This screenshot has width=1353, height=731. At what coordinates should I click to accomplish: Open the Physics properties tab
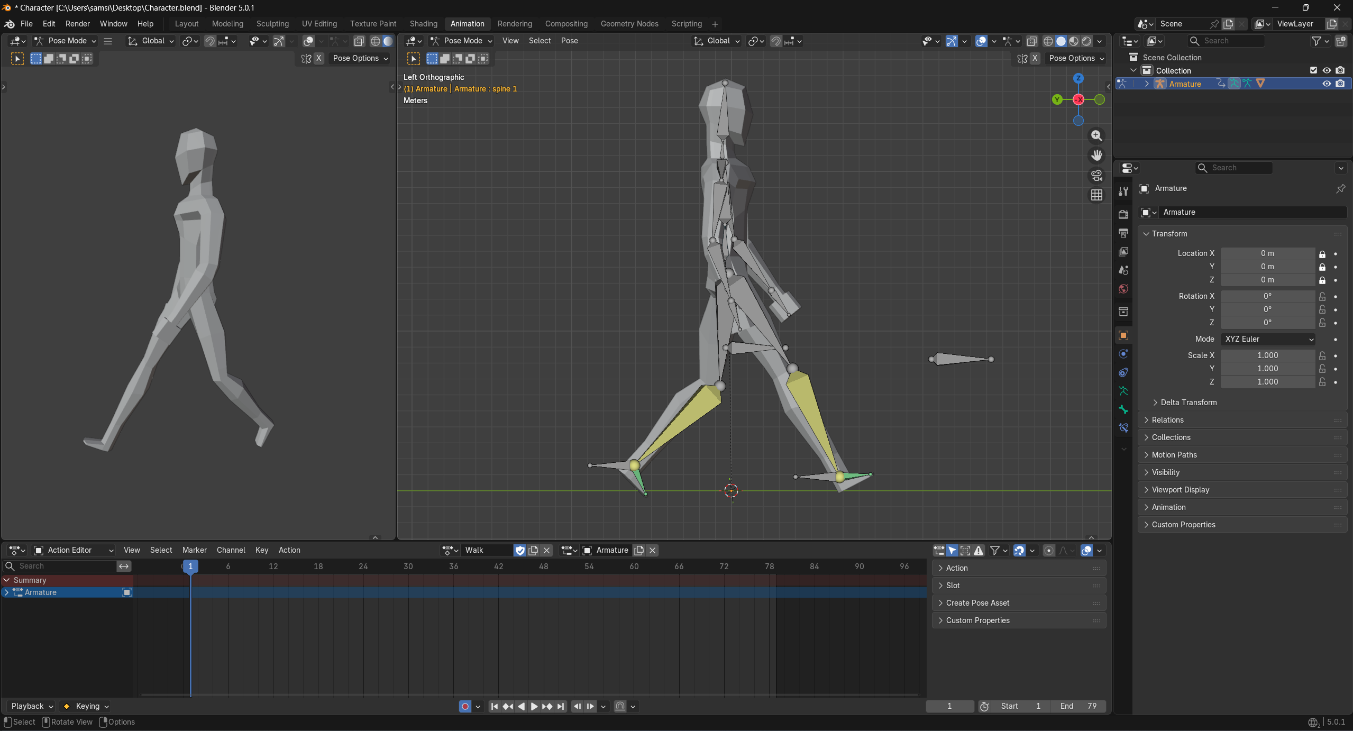coord(1123,354)
